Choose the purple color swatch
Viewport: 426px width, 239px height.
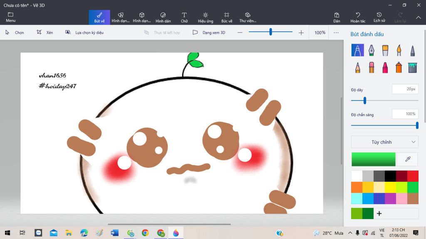[x=390, y=198]
